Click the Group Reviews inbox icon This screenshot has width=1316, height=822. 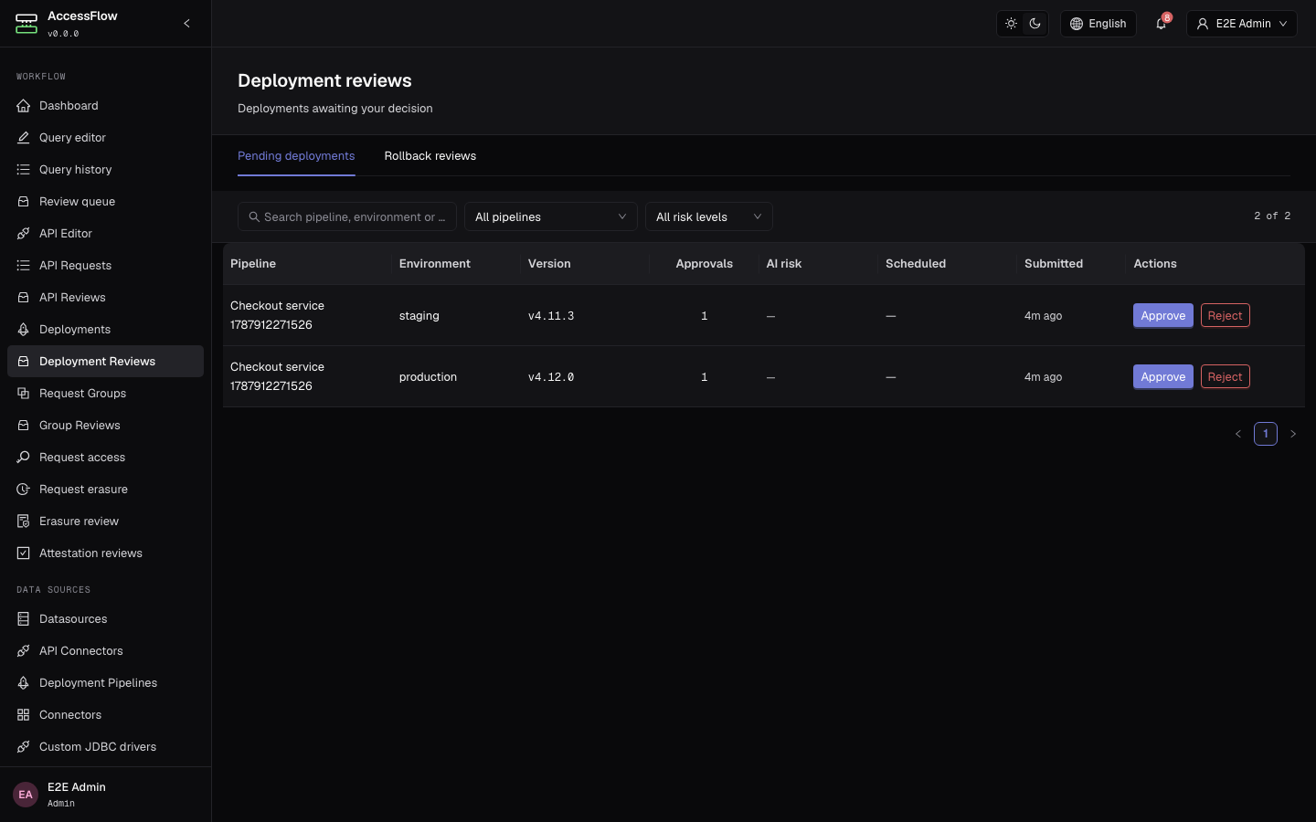[24, 426]
